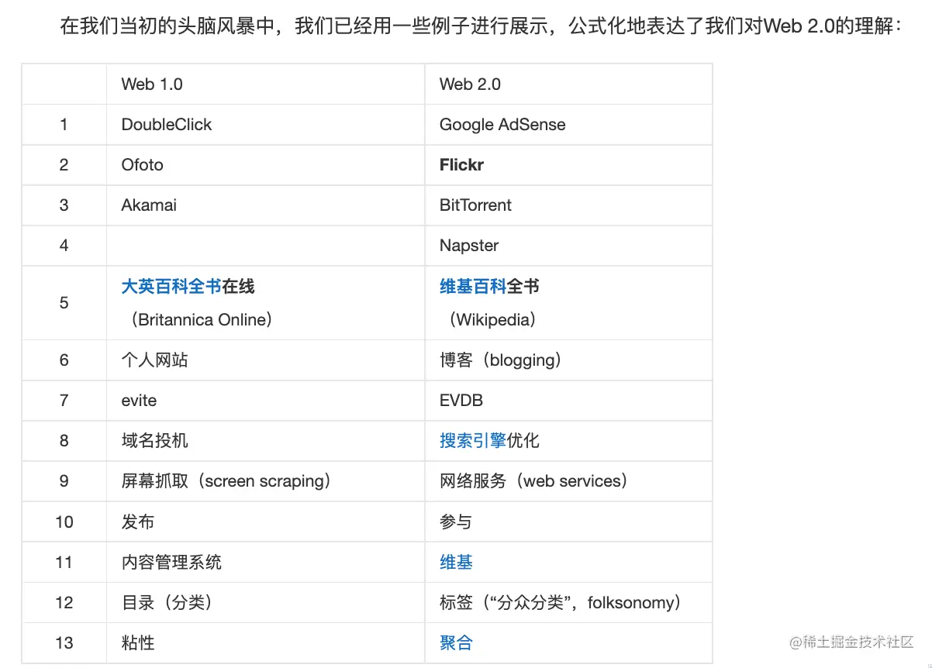Follow the 聚合 link
Viewport: 932px width, 668px height.
[x=456, y=642]
